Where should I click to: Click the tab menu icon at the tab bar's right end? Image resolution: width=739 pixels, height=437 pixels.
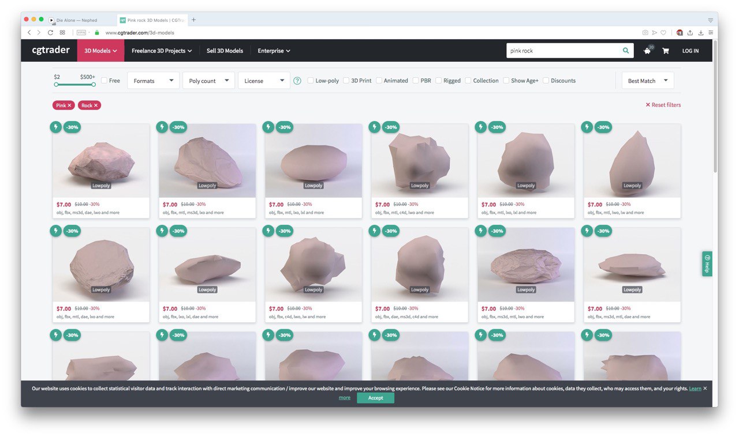coord(711,20)
